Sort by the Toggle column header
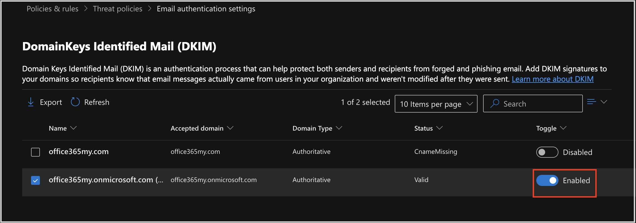The image size is (636, 223). point(551,128)
